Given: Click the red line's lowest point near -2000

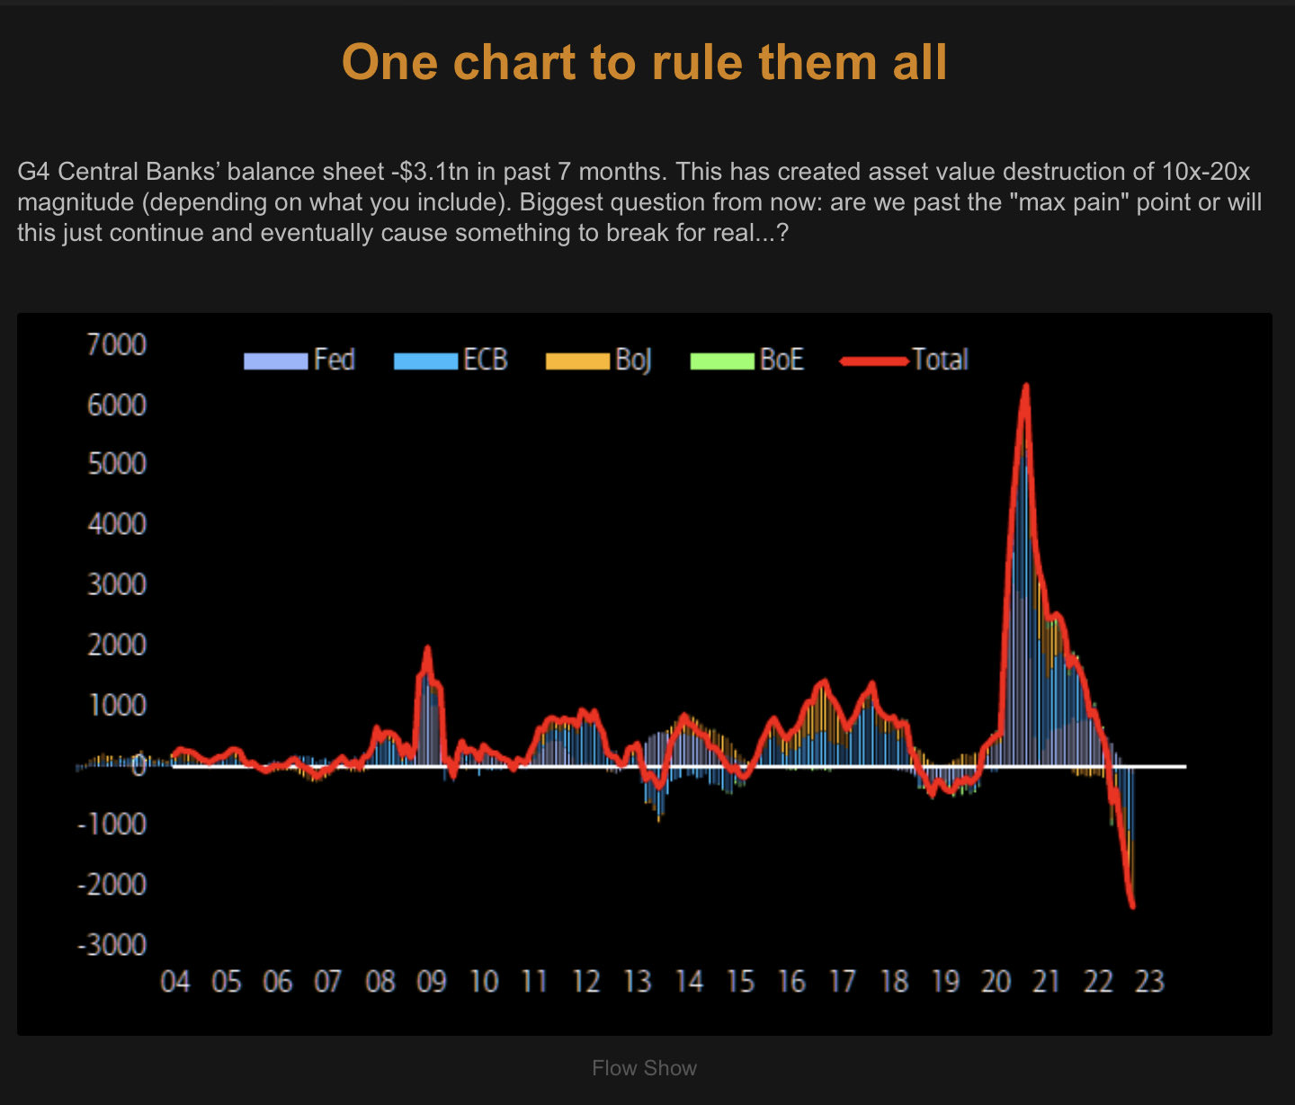Looking at the screenshot, I should 1132,905.
